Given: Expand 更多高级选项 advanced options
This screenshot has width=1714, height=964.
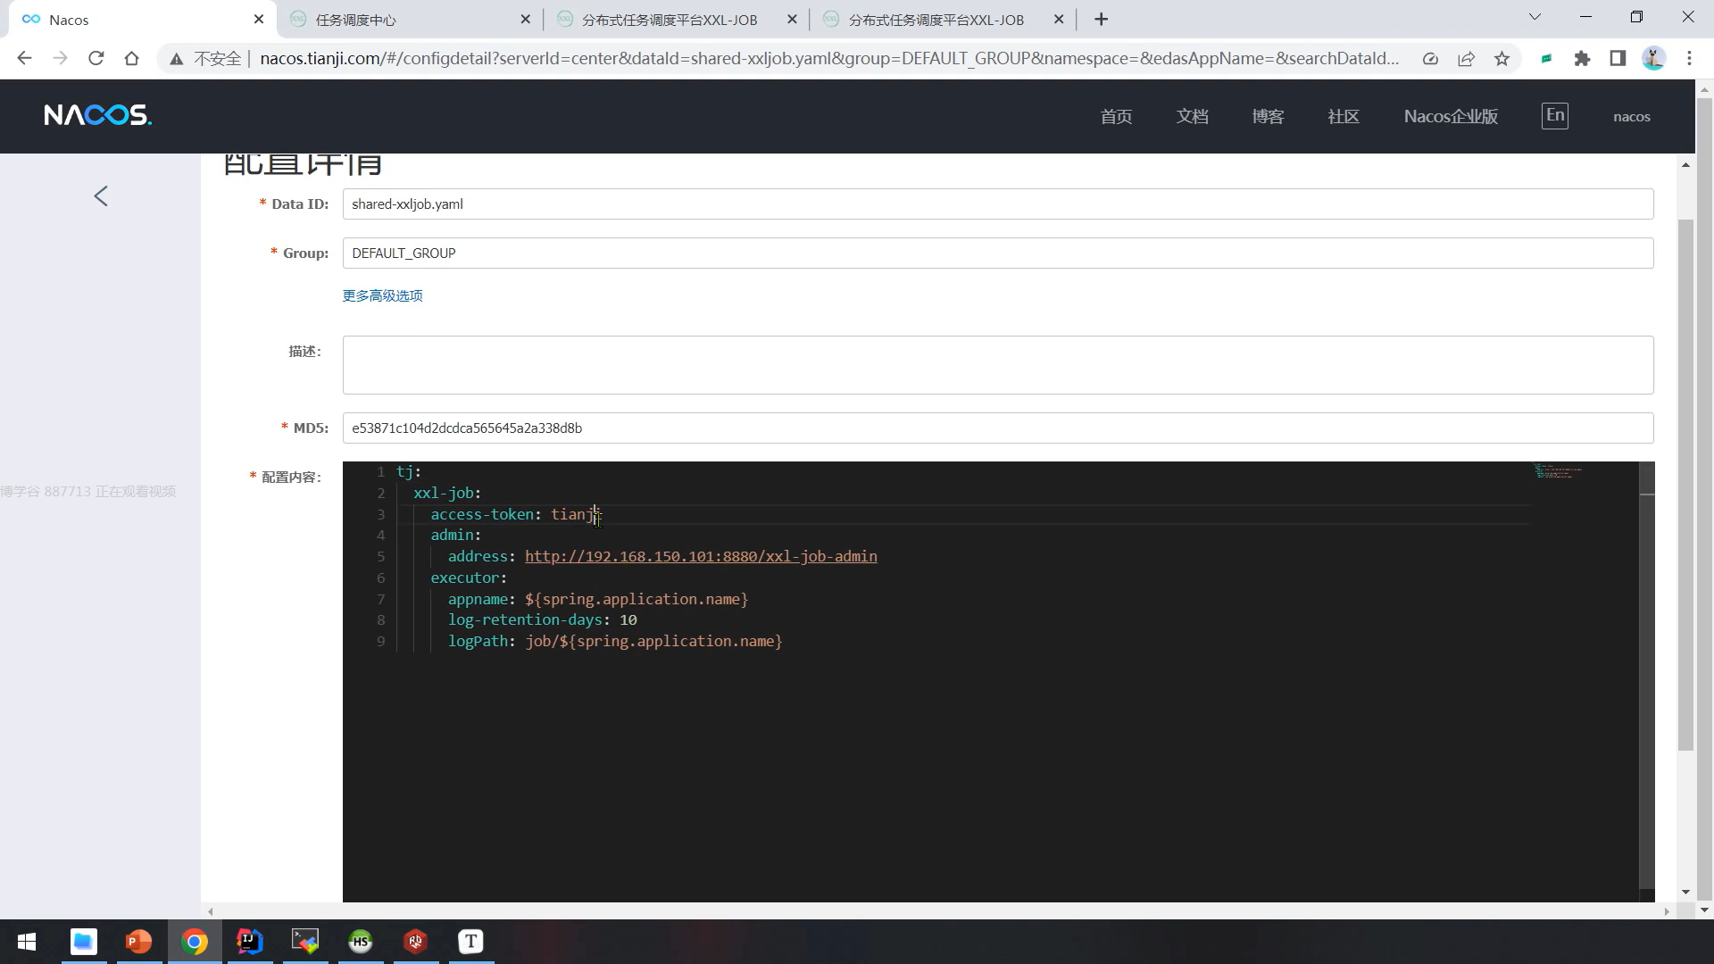Looking at the screenshot, I should pyautogui.click(x=382, y=295).
